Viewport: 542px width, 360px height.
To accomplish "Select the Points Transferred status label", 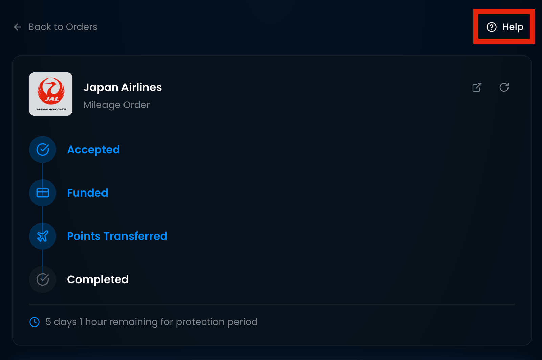I will pyautogui.click(x=117, y=236).
